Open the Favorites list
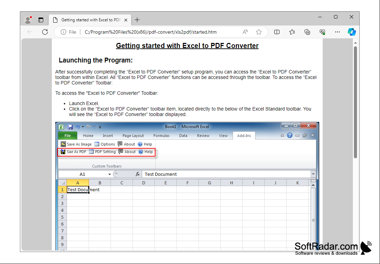 292,32
